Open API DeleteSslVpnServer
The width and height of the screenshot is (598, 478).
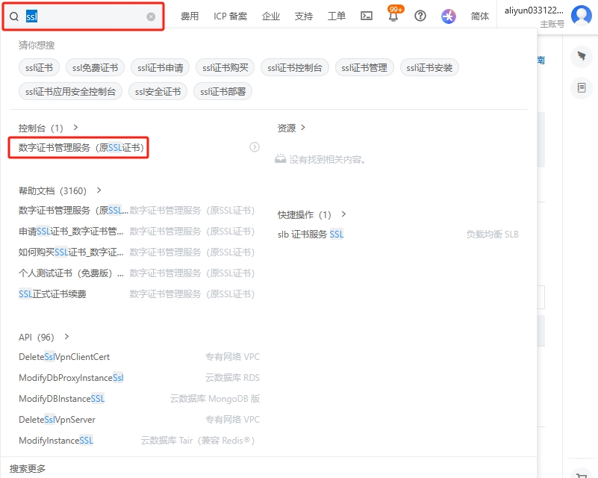[x=57, y=420]
